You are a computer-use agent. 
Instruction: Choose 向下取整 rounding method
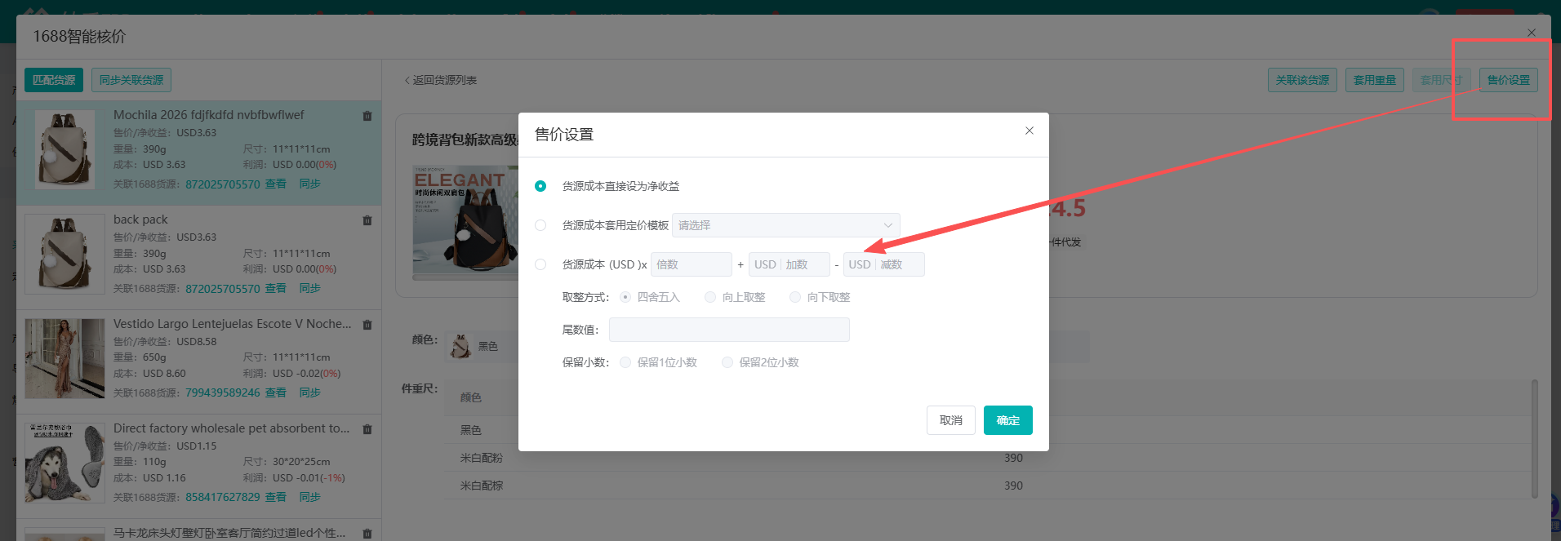tap(795, 297)
